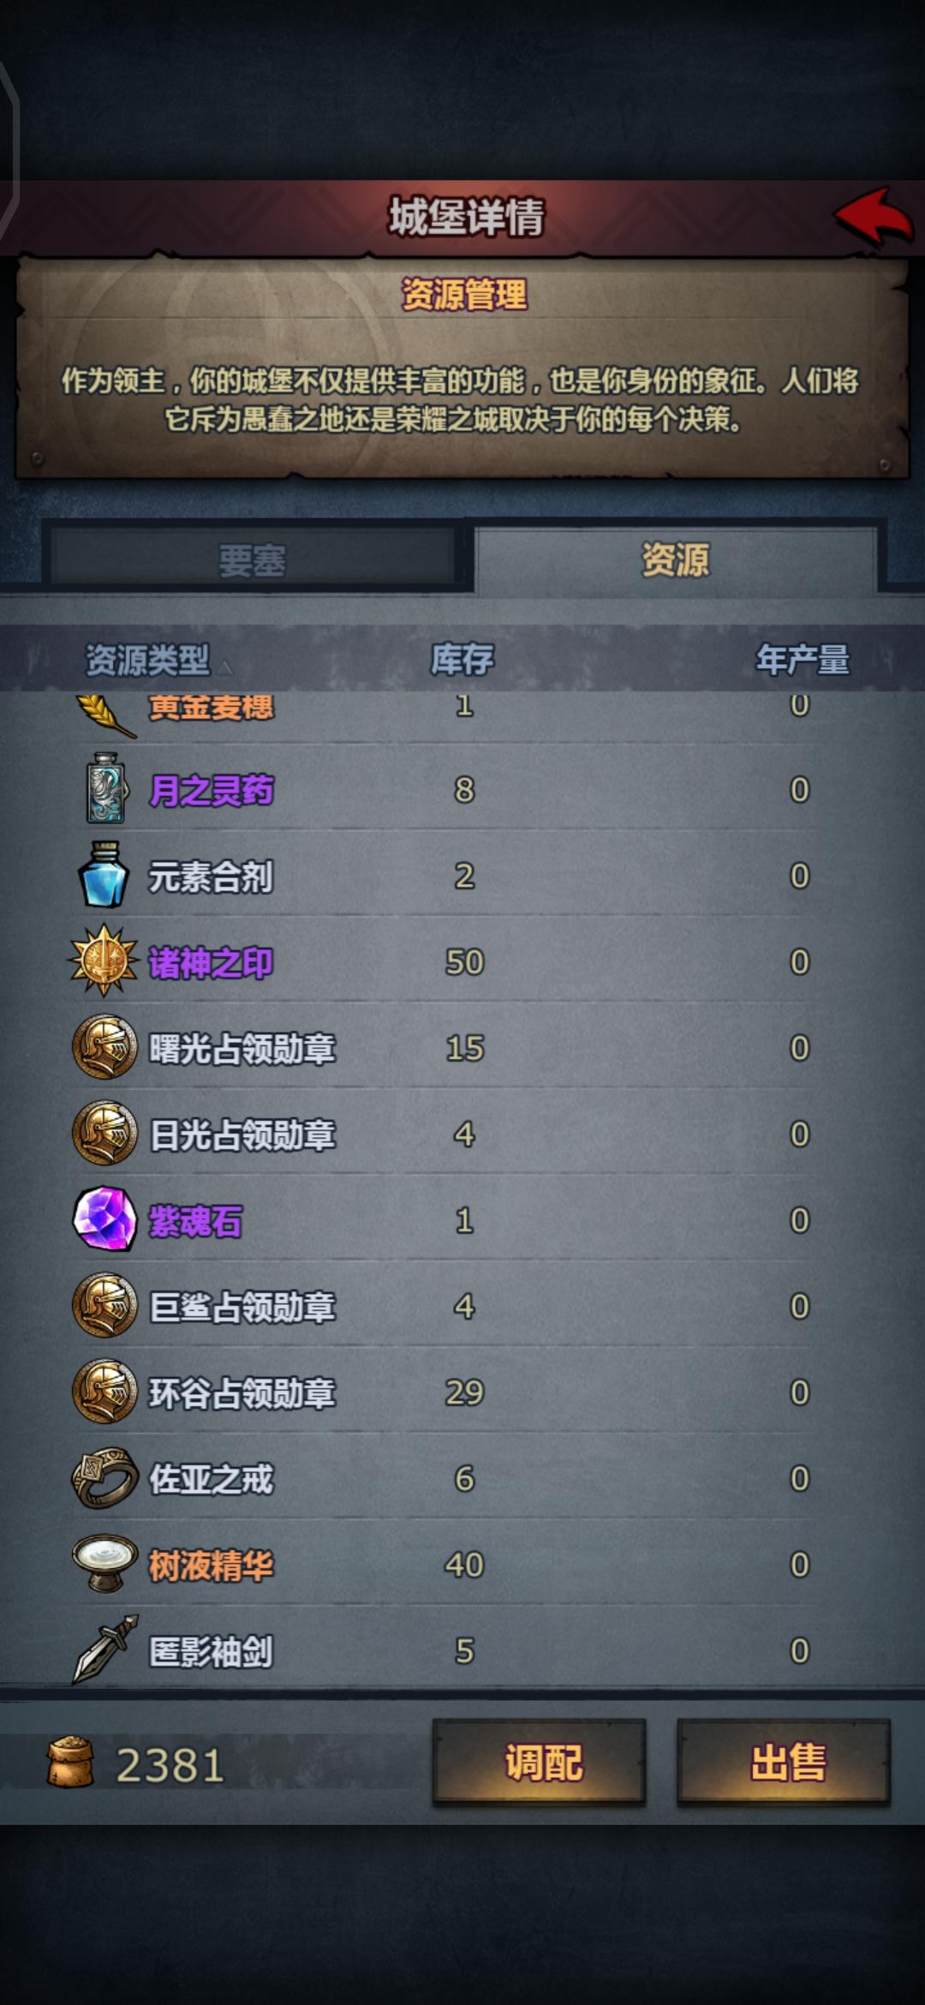Sort the list by 年产量 header

(x=802, y=659)
